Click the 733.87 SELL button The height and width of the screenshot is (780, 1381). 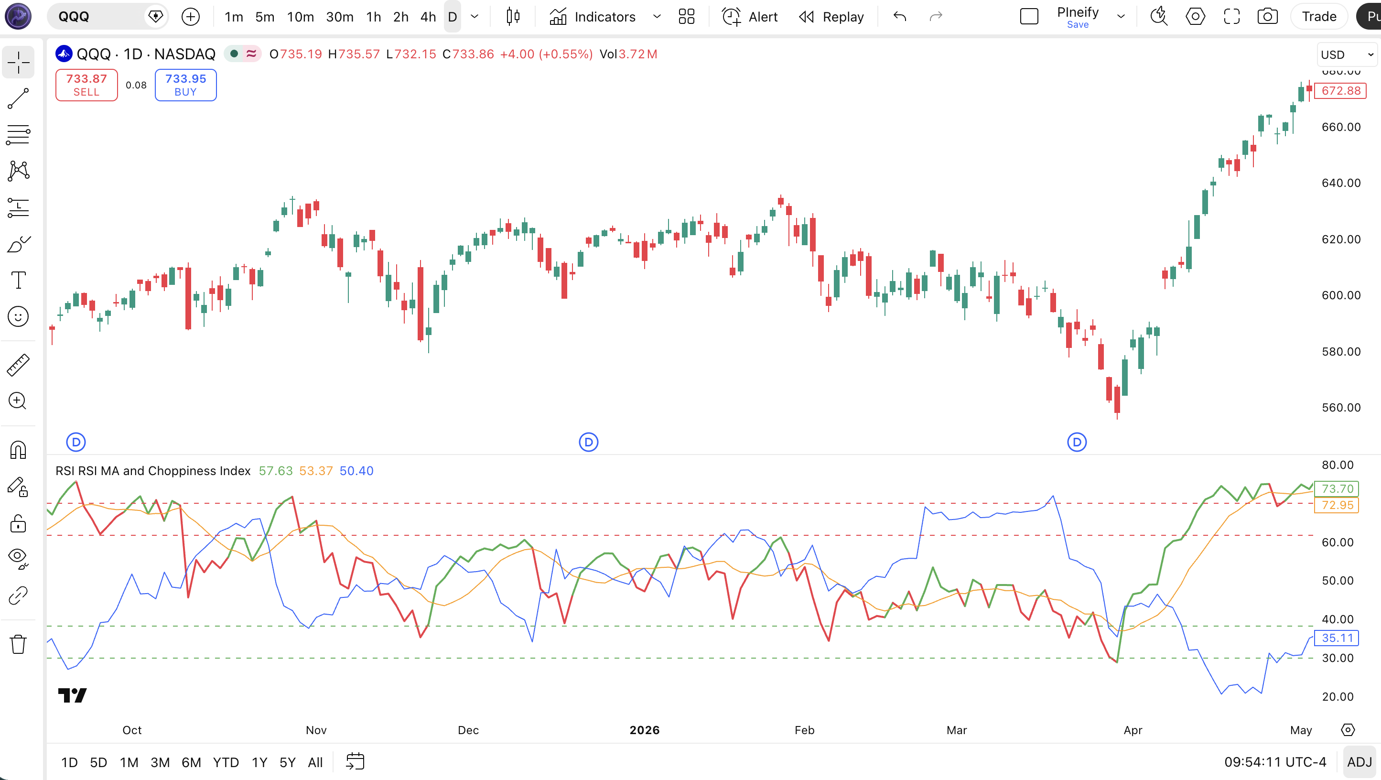click(86, 85)
